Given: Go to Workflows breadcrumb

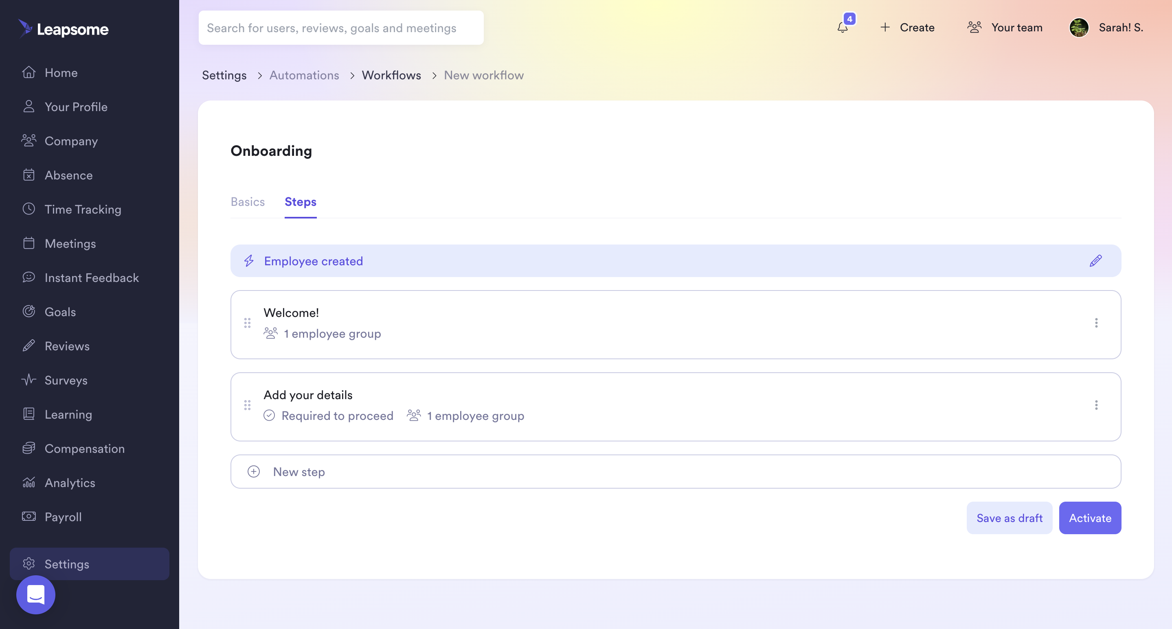Looking at the screenshot, I should (391, 75).
